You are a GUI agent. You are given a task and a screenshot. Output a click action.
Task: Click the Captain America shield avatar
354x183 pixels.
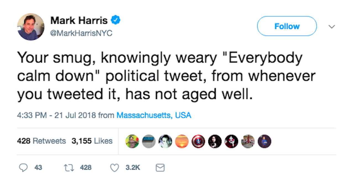point(198,141)
